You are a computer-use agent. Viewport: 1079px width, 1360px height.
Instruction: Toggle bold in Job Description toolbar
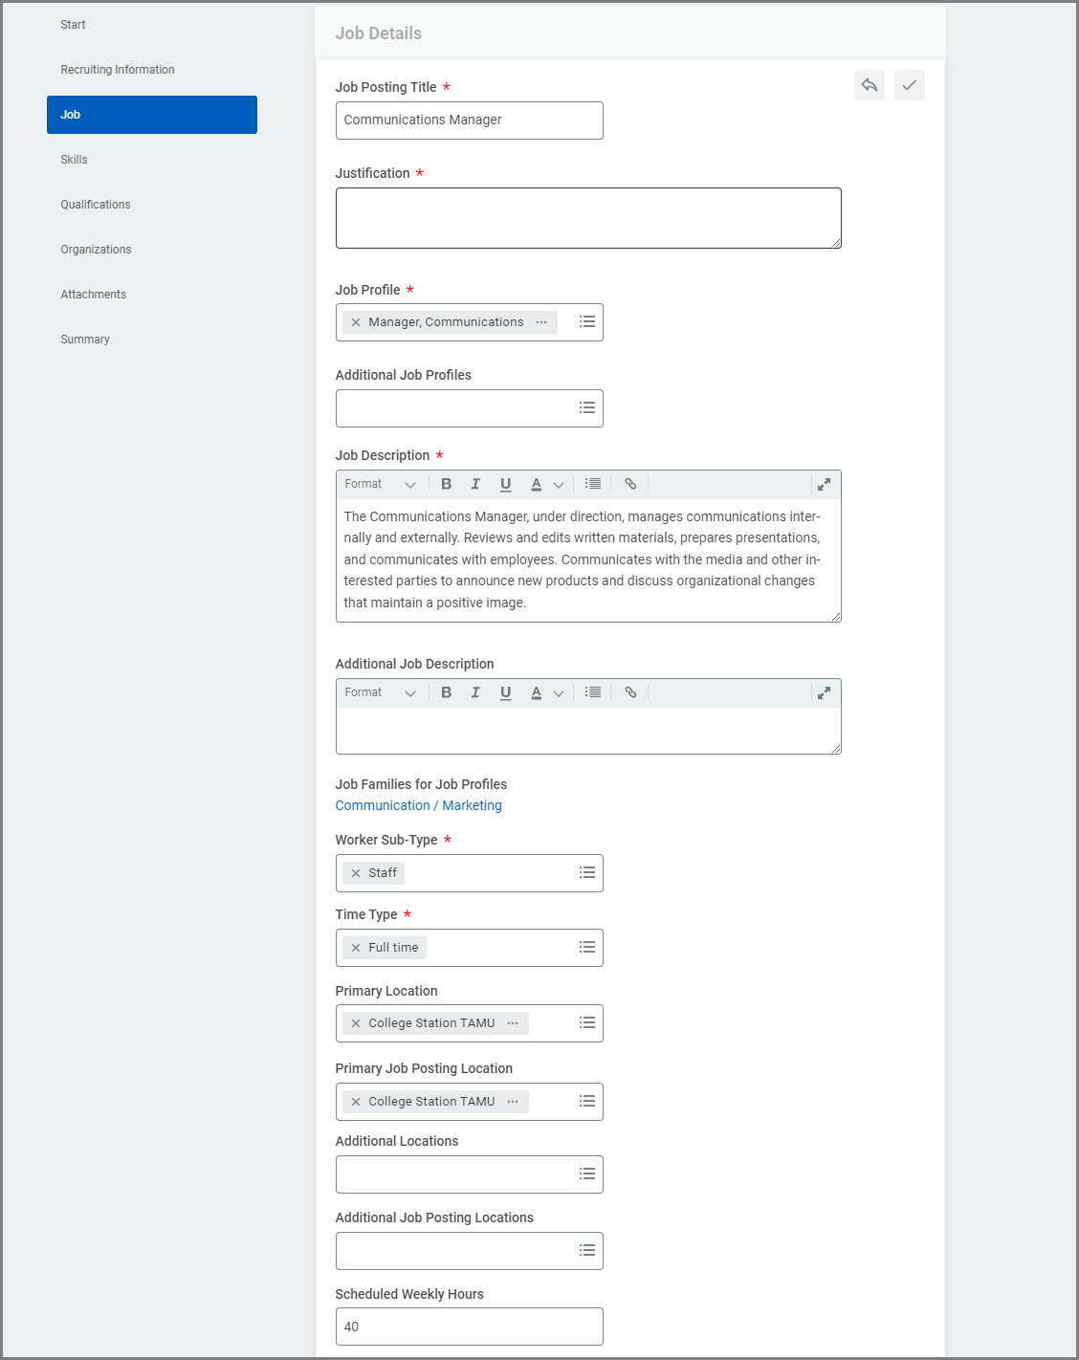pyautogui.click(x=446, y=484)
